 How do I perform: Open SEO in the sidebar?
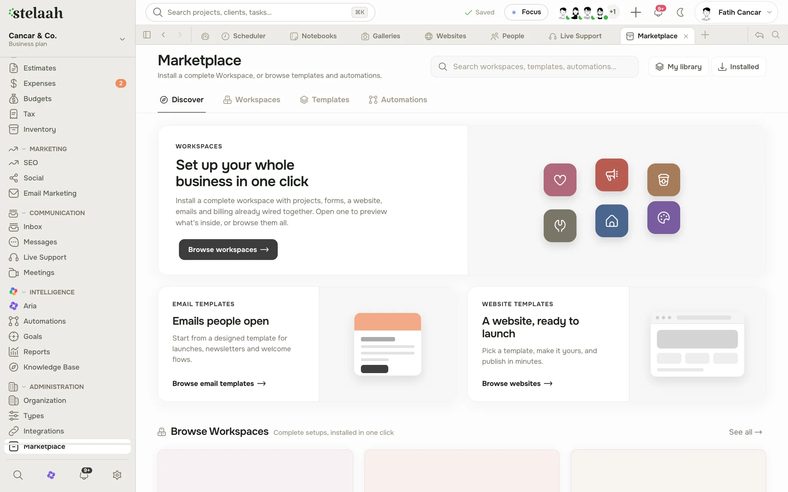click(x=67, y=163)
